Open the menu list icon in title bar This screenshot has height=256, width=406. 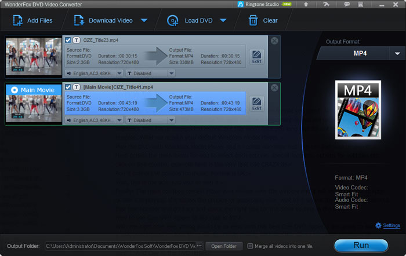click(360, 5)
